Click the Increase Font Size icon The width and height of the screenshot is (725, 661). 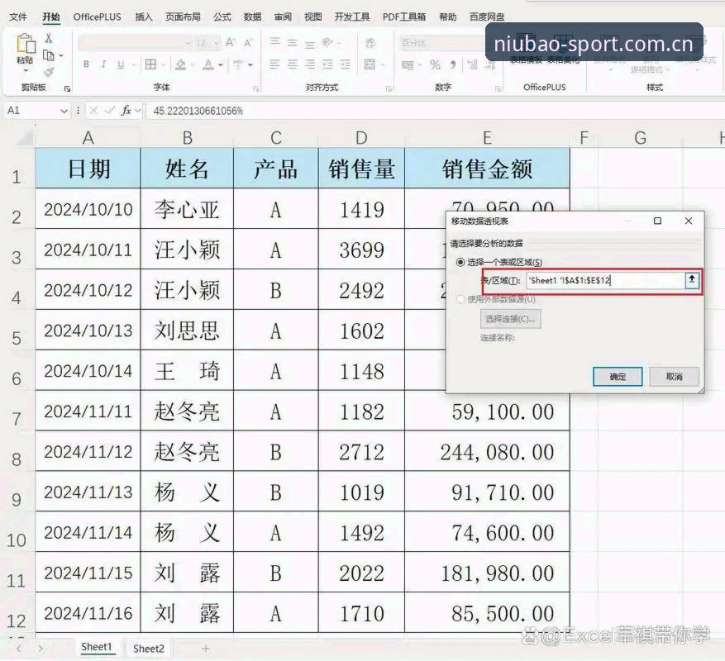(x=231, y=43)
